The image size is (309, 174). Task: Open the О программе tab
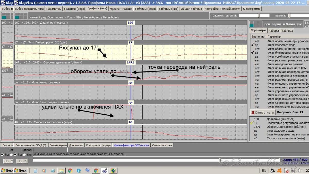click(x=252, y=9)
